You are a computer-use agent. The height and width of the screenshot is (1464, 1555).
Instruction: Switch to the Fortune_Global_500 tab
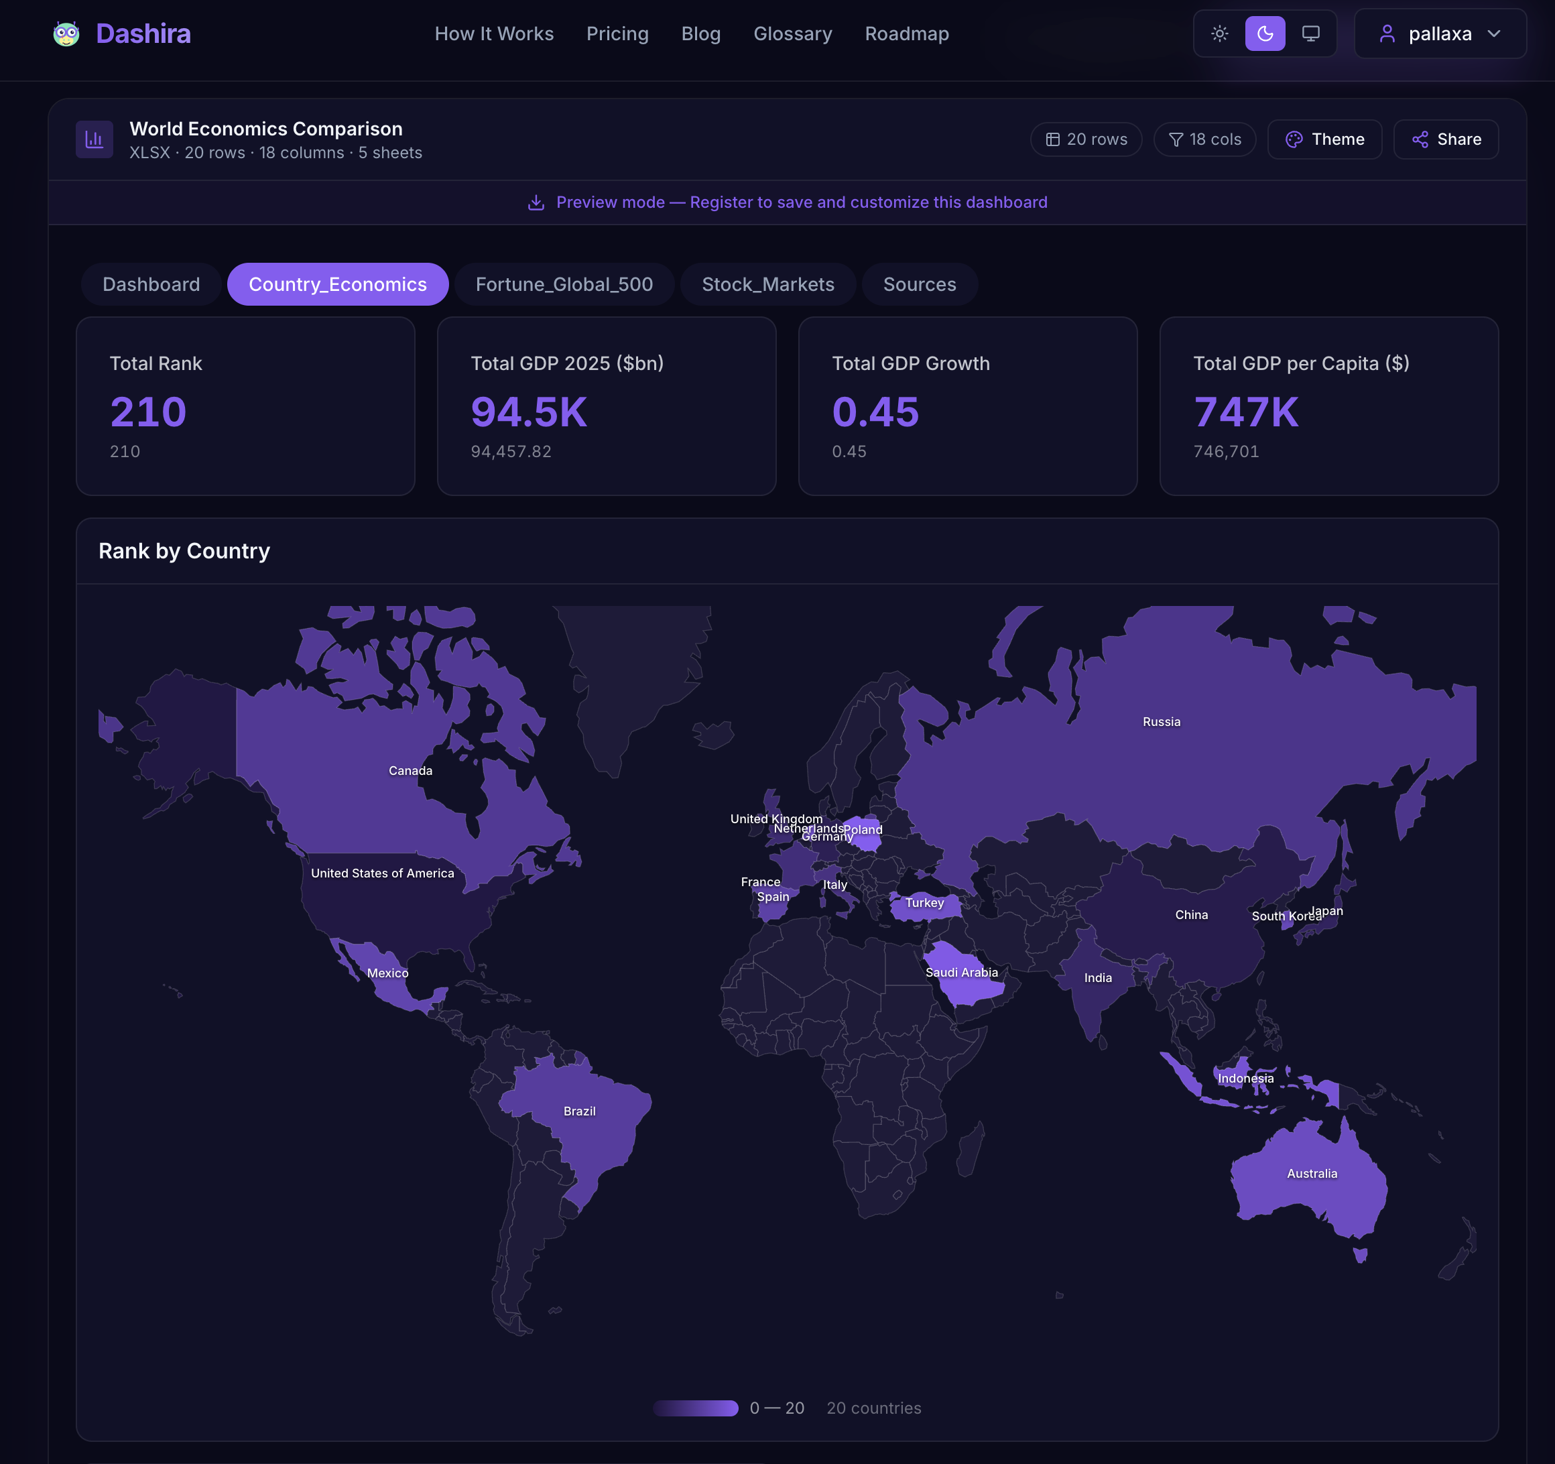563,284
